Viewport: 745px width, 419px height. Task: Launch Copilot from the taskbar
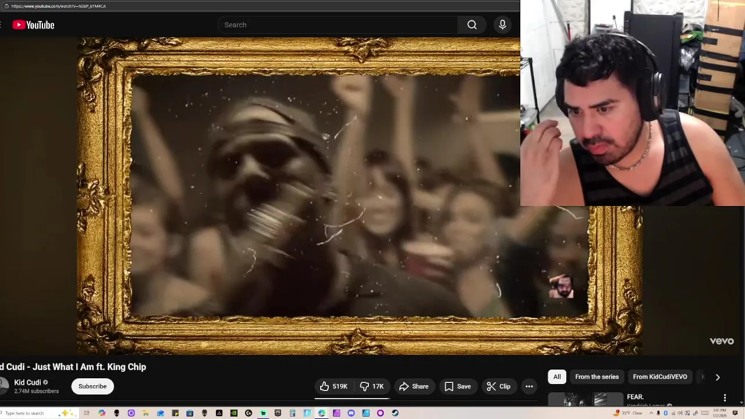coord(102,413)
